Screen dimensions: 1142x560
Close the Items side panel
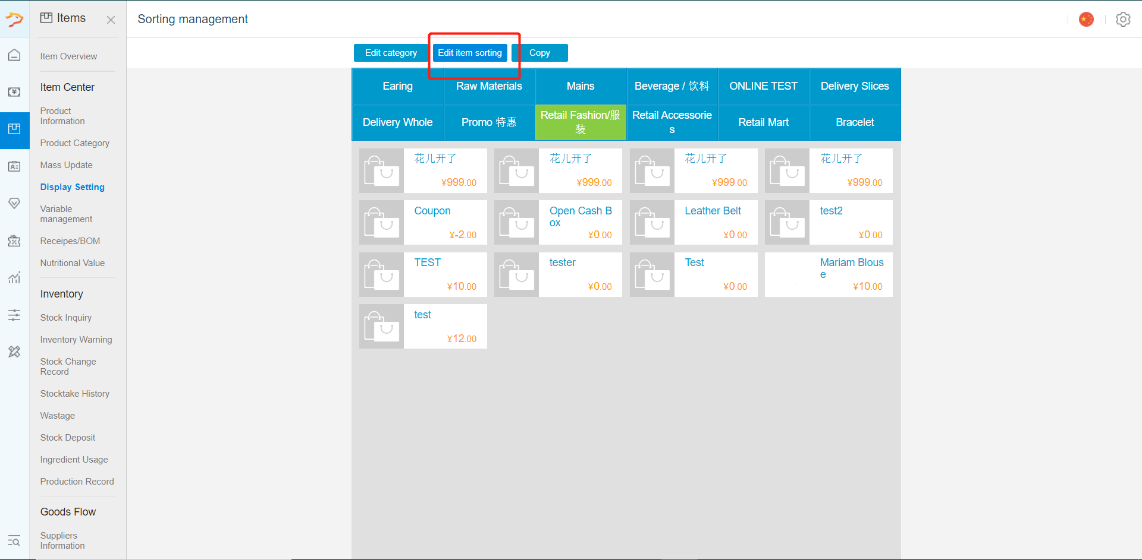[x=111, y=20]
